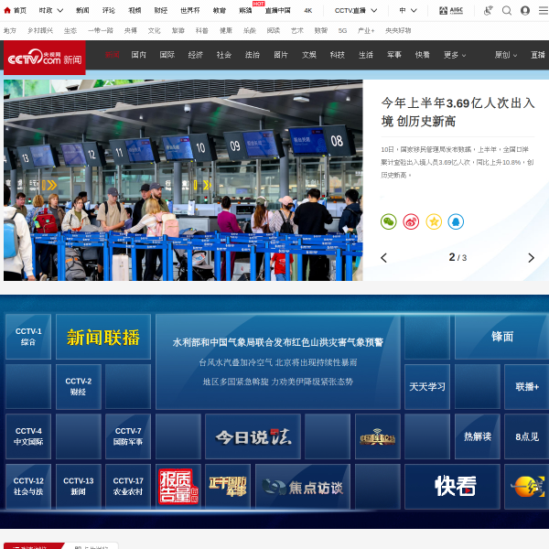The height and width of the screenshot is (549, 549).
Task: Open the 直播中国 link with HOT badge
Action: pos(277,10)
